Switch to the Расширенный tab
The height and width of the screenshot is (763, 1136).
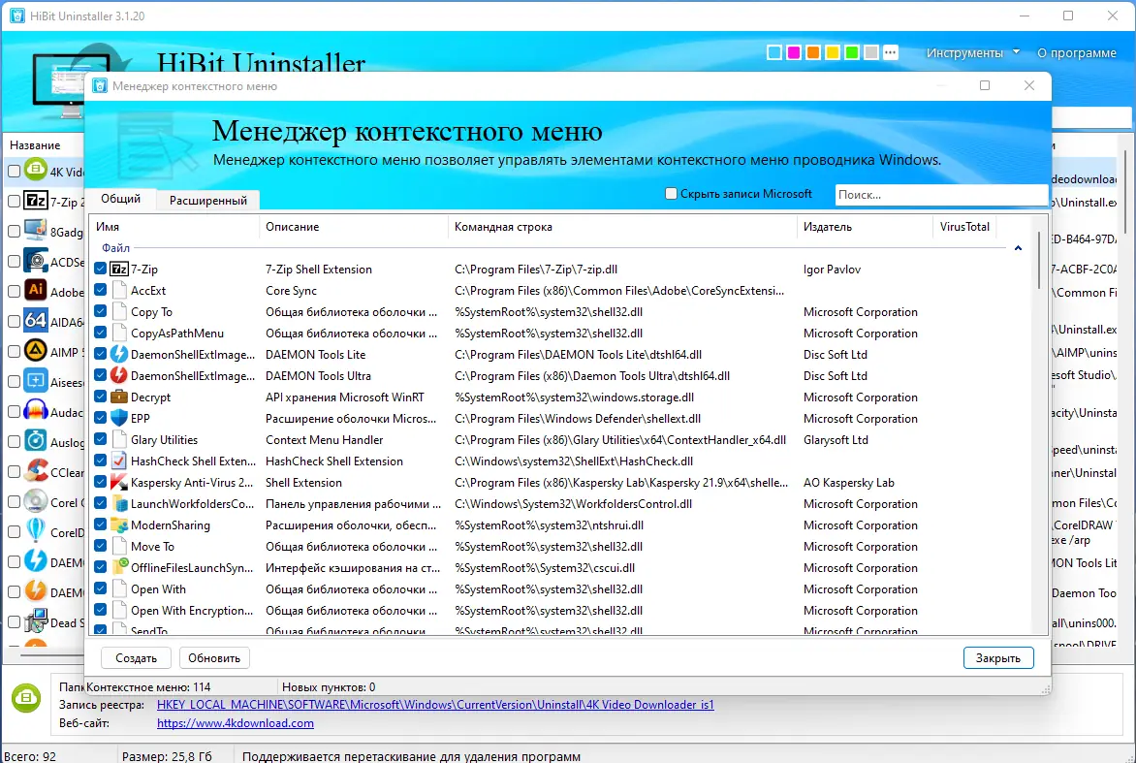click(208, 200)
